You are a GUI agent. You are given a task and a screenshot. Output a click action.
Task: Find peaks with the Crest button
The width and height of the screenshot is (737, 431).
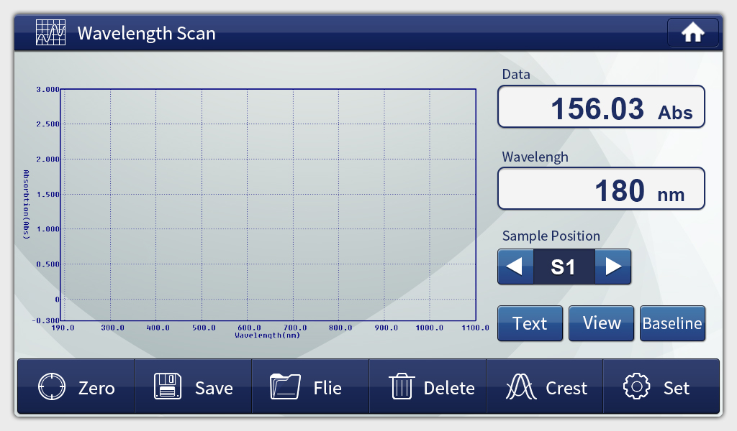click(x=546, y=388)
